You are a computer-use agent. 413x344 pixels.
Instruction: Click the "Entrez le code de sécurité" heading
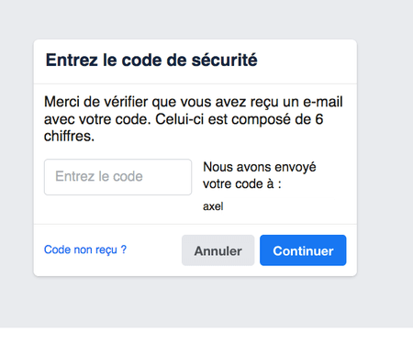(x=151, y=60)
